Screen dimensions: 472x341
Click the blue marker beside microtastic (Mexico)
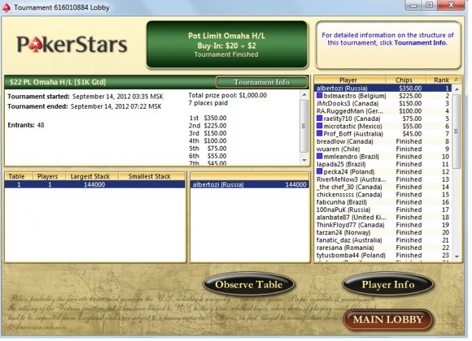tap(320, 126)
